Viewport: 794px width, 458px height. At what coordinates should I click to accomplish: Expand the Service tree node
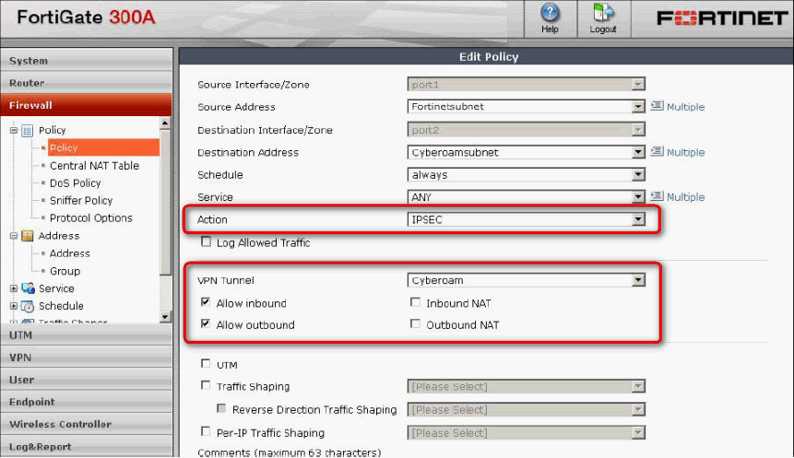(x=14, y=288)
